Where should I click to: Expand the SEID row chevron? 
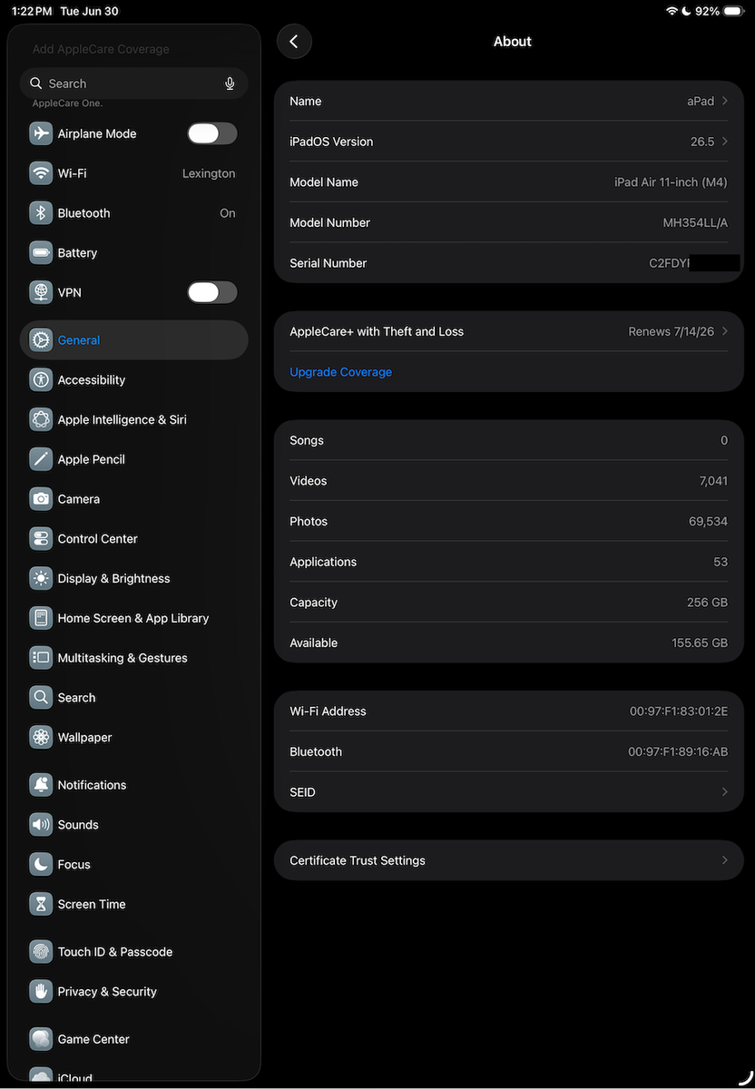click(x=725, y=792)
